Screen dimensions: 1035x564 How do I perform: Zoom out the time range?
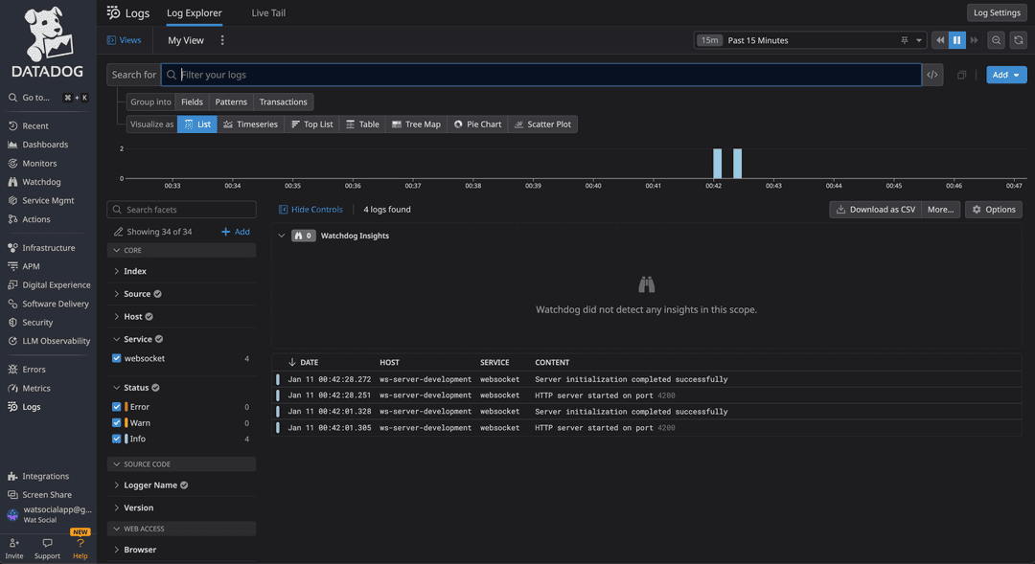(x=996, y=40)
